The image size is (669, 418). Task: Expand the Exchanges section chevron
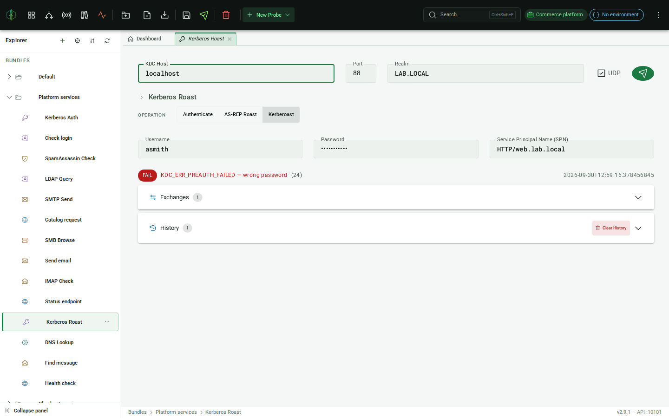tap(638, 197)
